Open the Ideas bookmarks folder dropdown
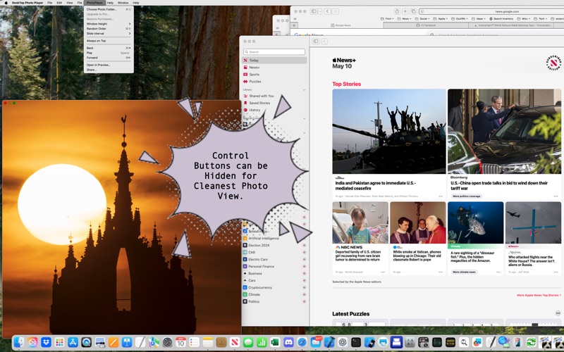This screenshot has height=352, width=564. [x=479, y=19]
